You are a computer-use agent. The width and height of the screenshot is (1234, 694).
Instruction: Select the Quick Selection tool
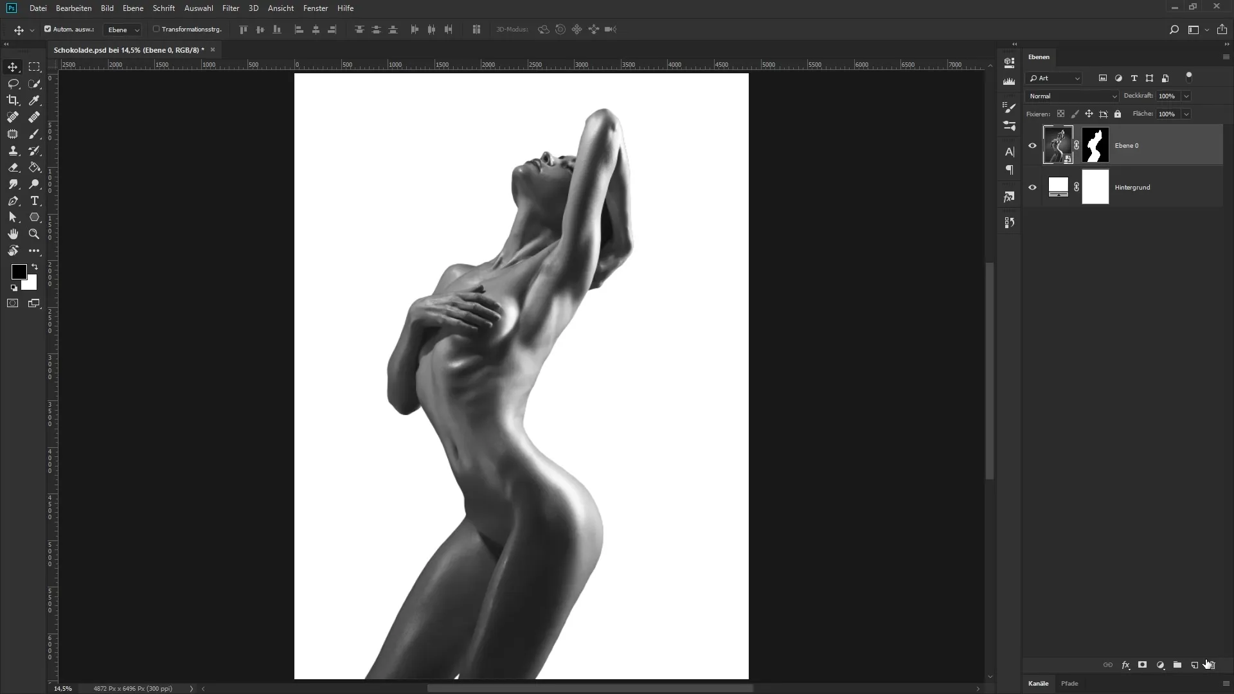[34, 84]
